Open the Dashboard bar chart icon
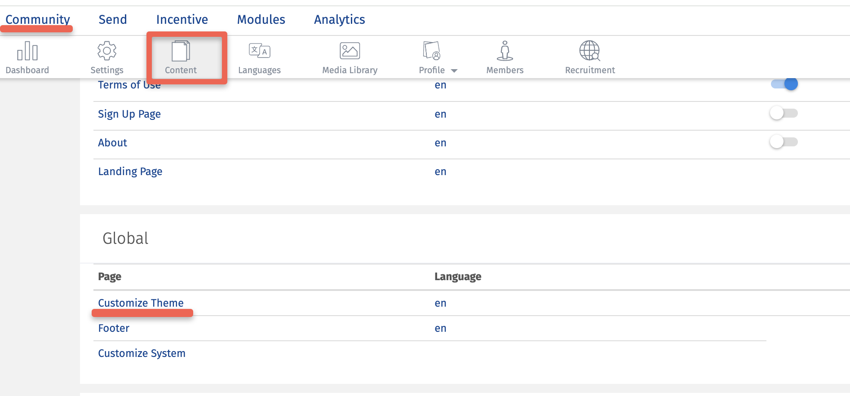This screenshot has width=850, height=396. [x=27, y=51]
